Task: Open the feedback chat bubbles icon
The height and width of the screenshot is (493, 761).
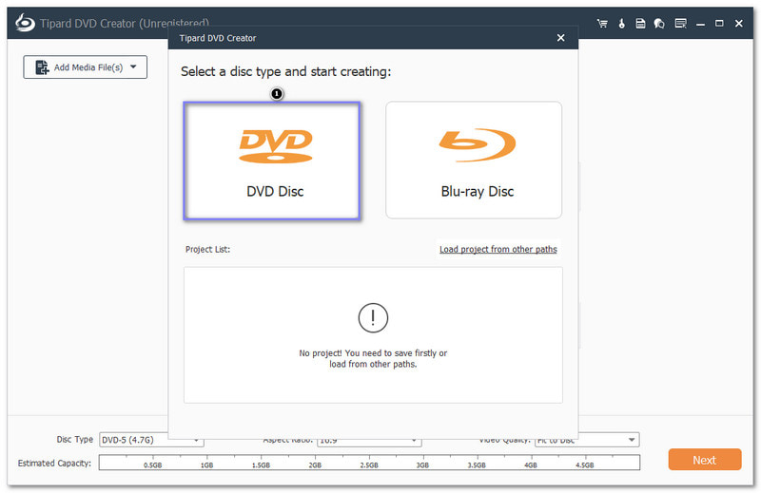Action: coord(659,23)
